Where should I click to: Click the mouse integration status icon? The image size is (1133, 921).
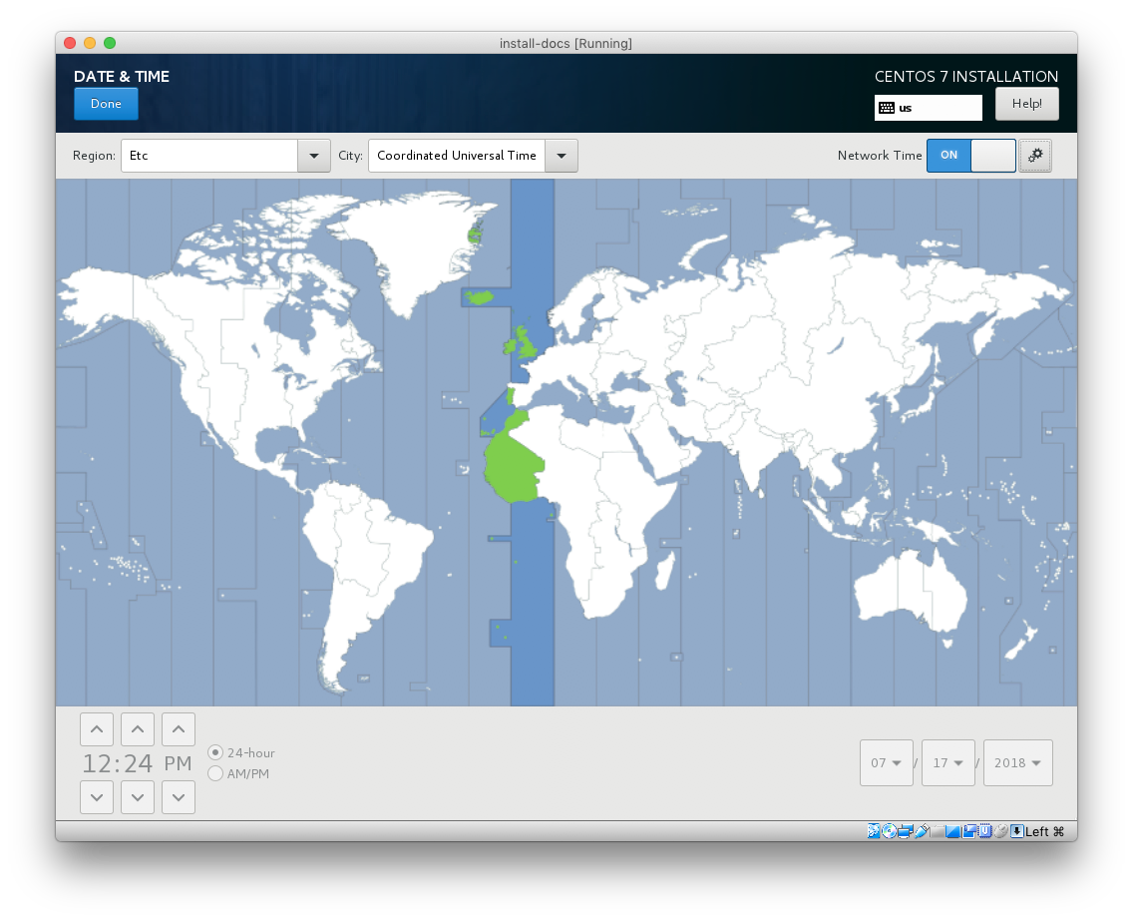pos(1000,831)
